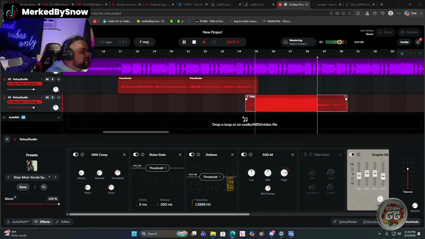The image size is (425, 239).
Task: Remove the EQ3-M effect
Action: click(x=293, y=155)
